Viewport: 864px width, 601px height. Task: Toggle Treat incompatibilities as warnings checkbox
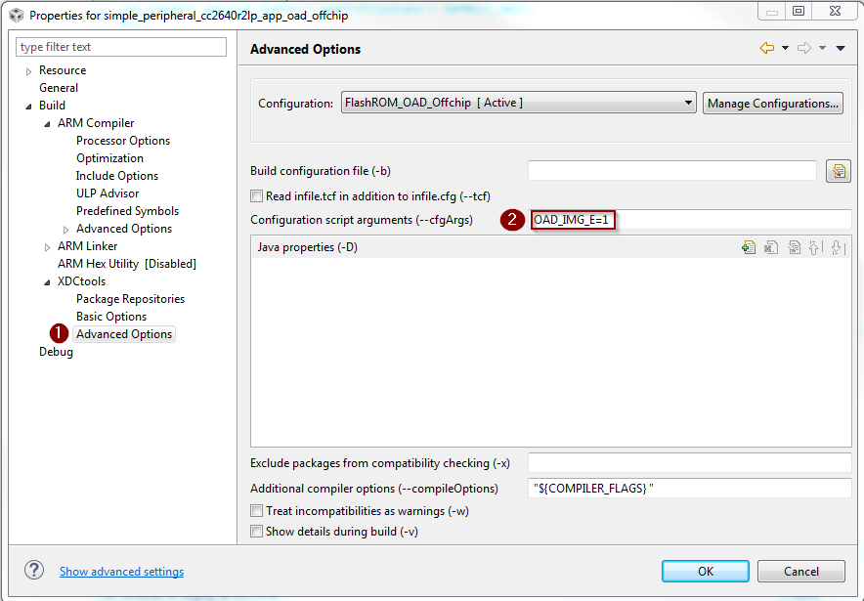[257, 511]
